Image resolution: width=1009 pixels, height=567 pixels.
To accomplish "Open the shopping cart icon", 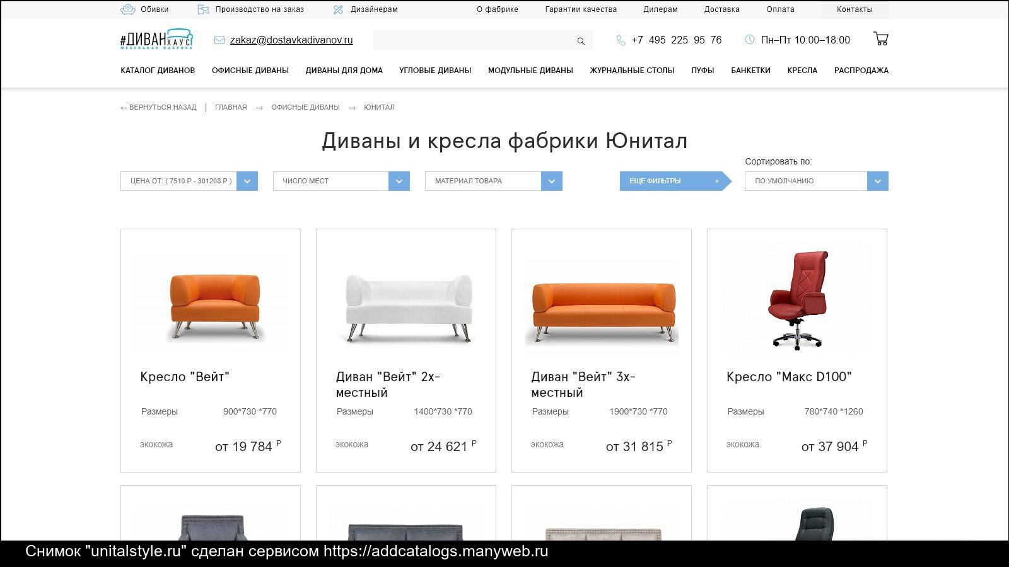I will 880,39.
